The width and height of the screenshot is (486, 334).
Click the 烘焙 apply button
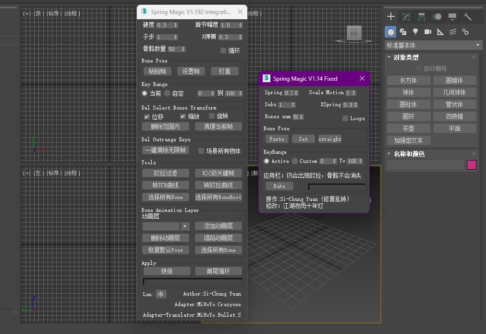pos(167,271)
